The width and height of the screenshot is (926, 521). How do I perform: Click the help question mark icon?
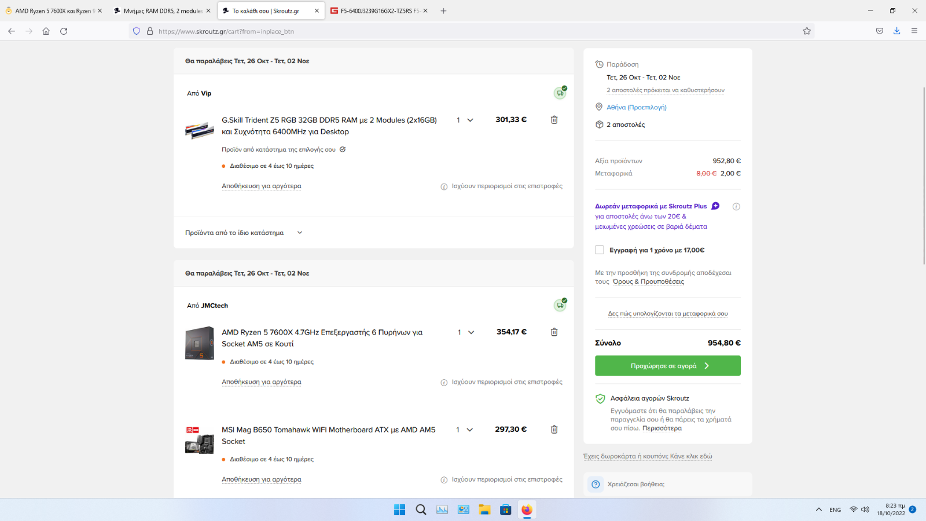[x=596, y=485]
